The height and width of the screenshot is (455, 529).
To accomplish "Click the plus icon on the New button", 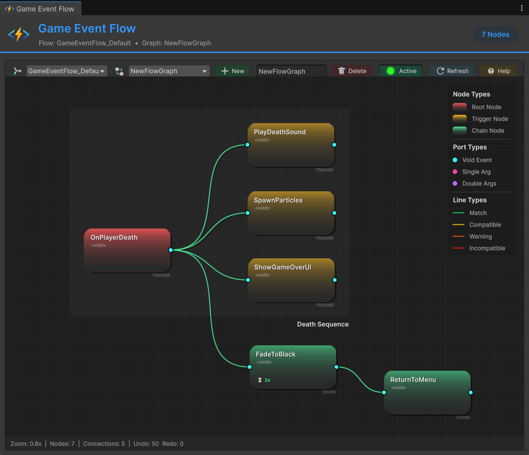I will [x=224, y=71].
